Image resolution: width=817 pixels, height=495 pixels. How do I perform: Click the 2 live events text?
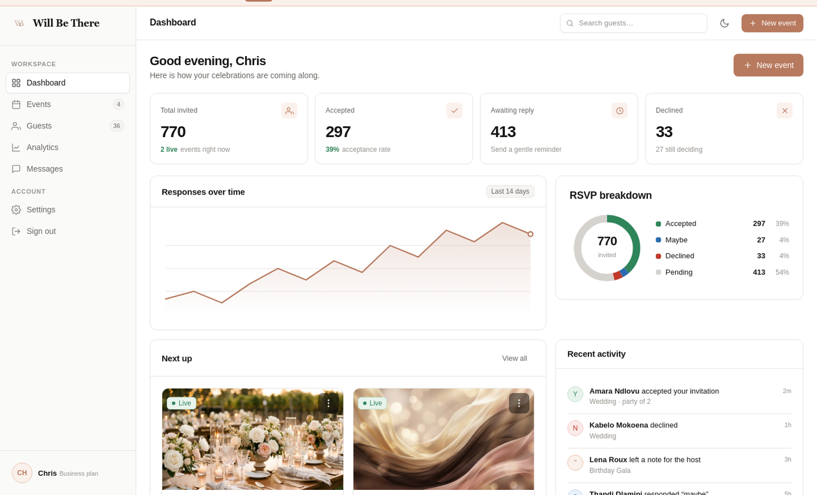coord(195,149)
